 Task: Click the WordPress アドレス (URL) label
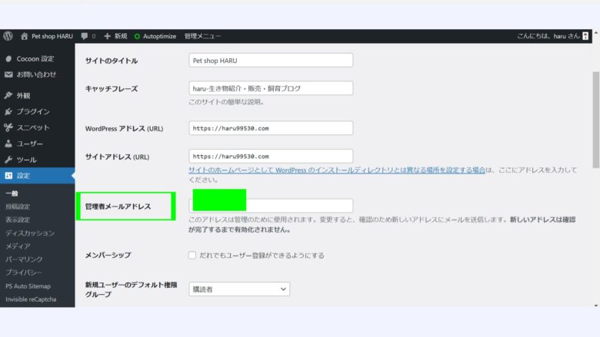click(x=124, y=129)
